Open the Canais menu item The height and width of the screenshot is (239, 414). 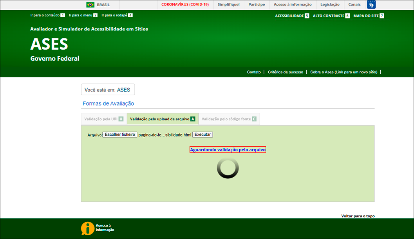[354, 5]
